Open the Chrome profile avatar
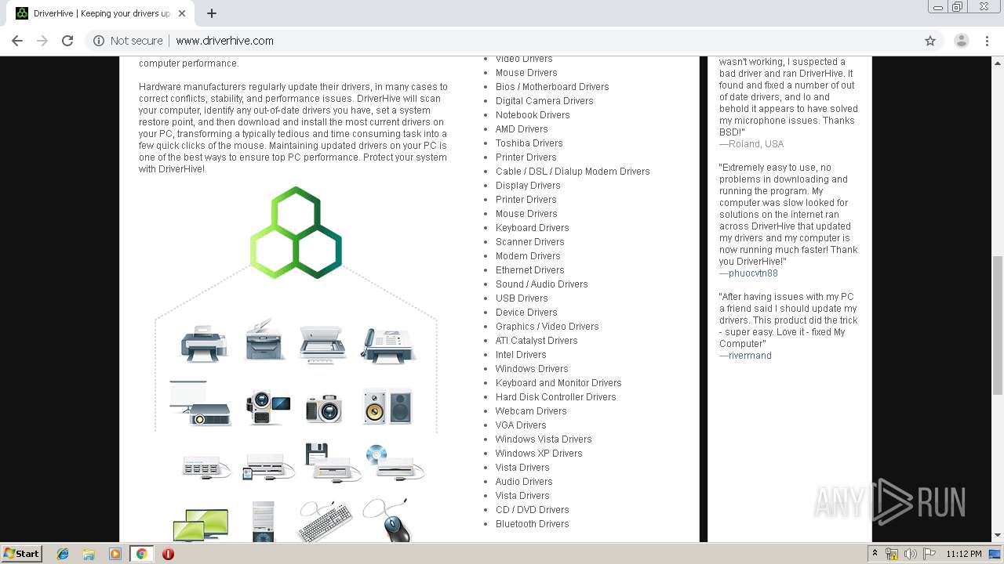Viewport: 1004px width, 564px height. 961,41
